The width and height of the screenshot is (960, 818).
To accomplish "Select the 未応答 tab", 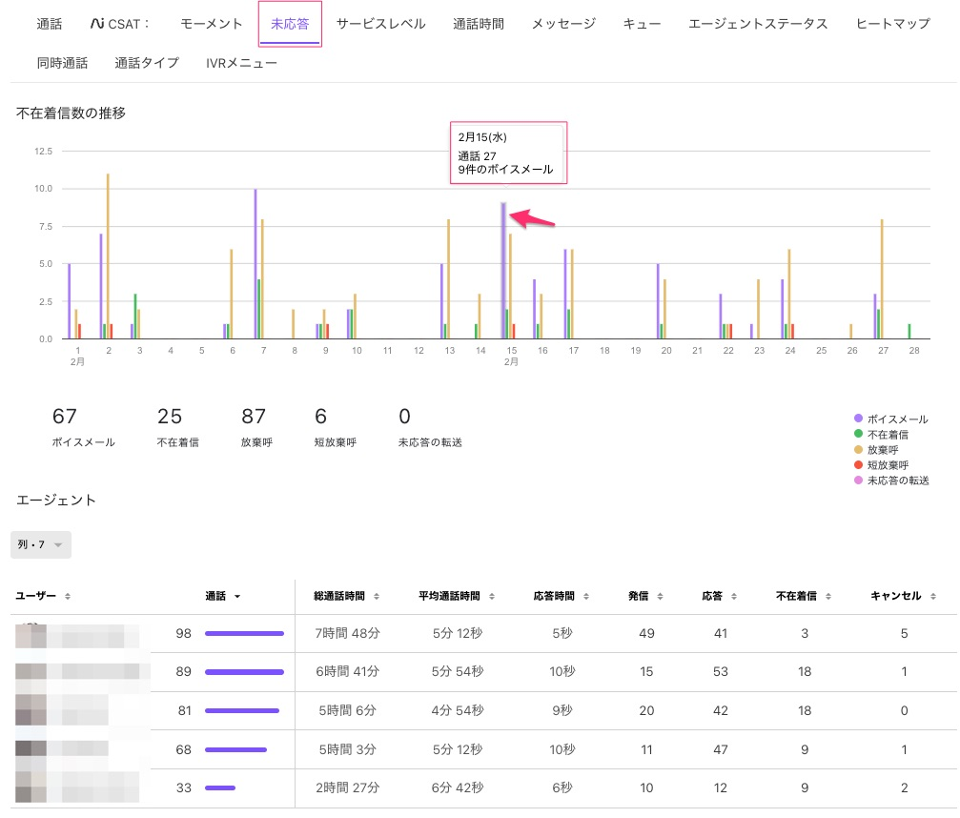I will pyautogui.click(x=290, y=24).
